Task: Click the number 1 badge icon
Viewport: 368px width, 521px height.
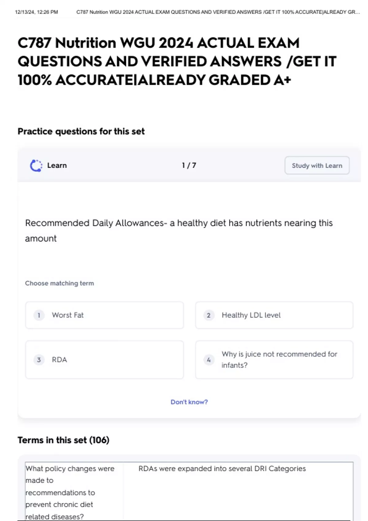Action: pyautogui.click(x=39, y=315)
